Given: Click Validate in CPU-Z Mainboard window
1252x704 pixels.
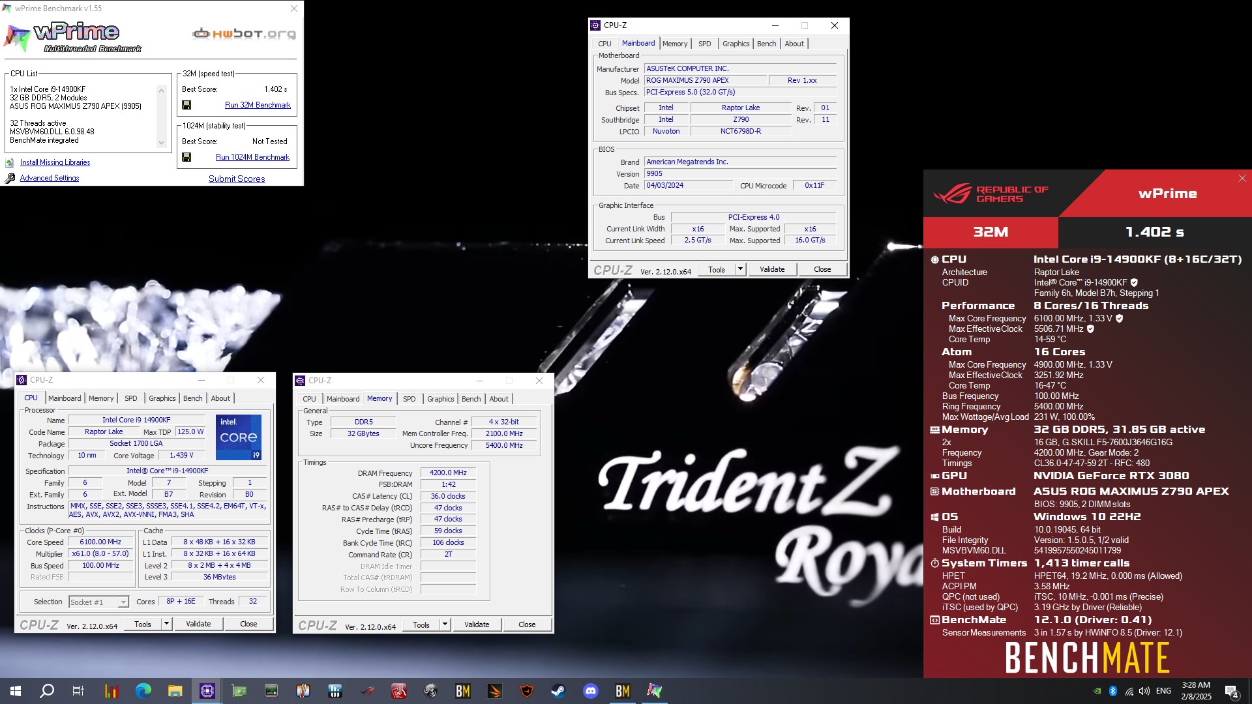Looking at the screenshot, I should click(x=772, y=269).
